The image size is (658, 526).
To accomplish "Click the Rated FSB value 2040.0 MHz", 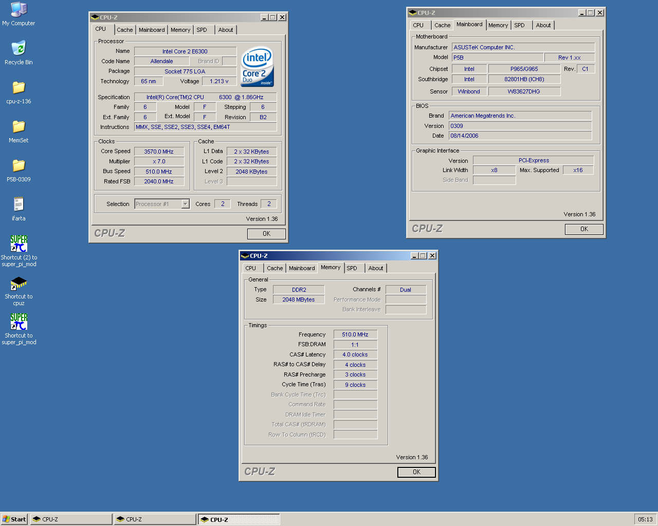I will click(159, 181).
